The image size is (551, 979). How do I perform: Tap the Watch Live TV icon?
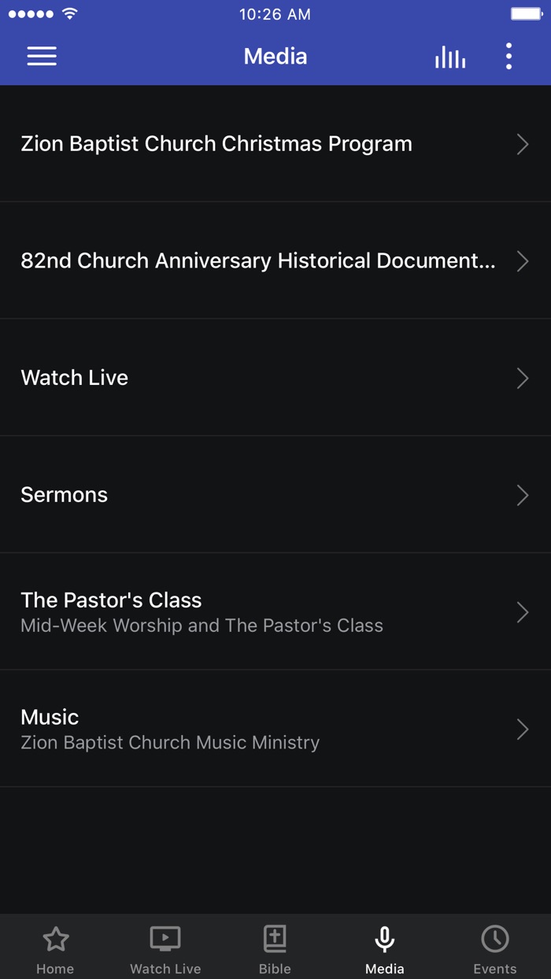(165, 938)
